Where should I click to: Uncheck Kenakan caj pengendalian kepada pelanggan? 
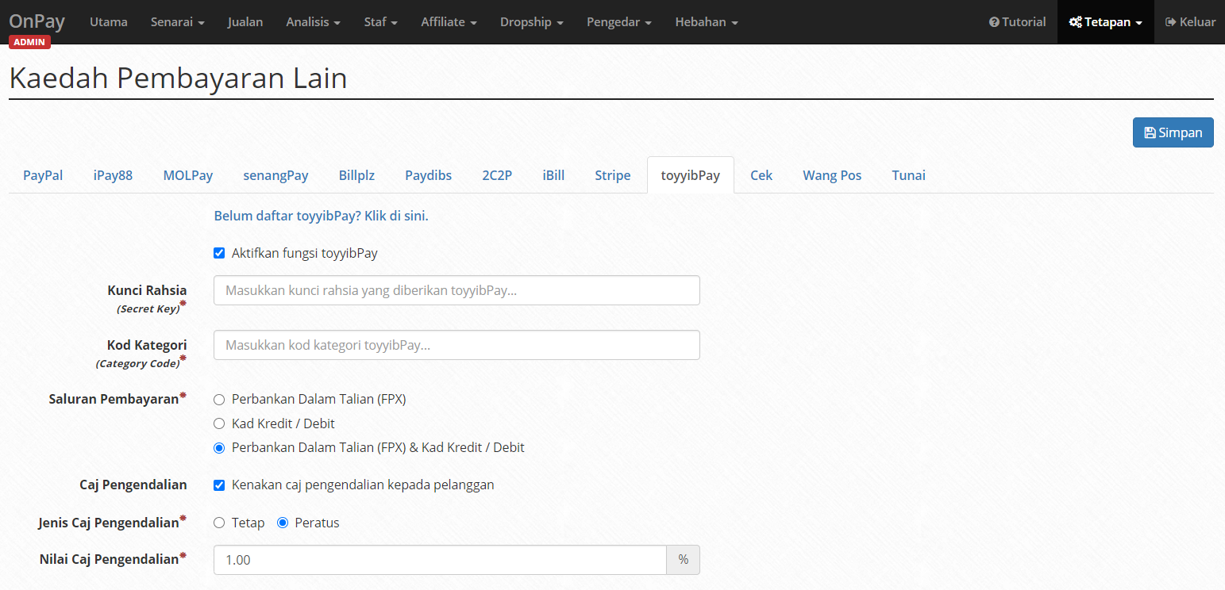219,485
